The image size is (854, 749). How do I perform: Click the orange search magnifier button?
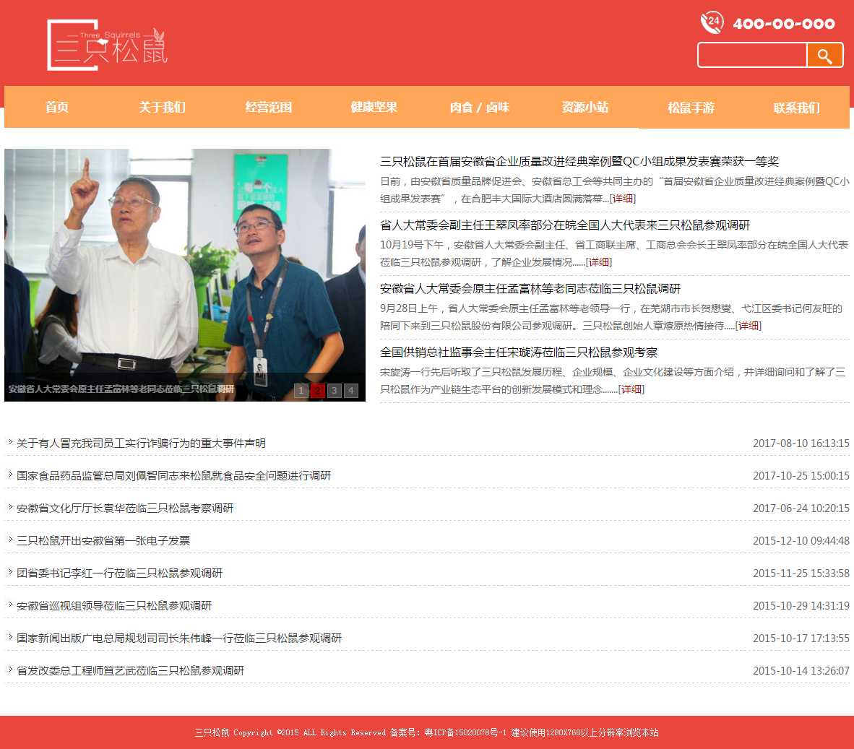(x=824, y=56)
